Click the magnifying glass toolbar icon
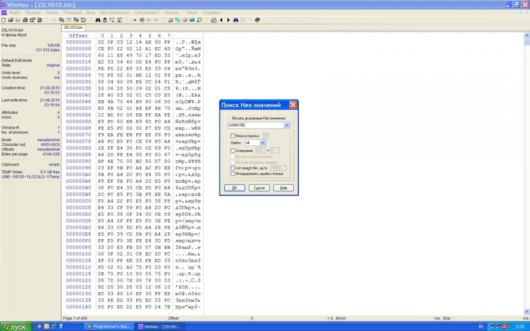 [x=199, y=20]
